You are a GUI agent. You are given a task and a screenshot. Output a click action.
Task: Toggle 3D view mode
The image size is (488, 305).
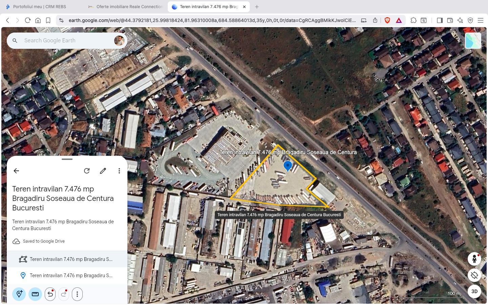[x=474, y=291]
